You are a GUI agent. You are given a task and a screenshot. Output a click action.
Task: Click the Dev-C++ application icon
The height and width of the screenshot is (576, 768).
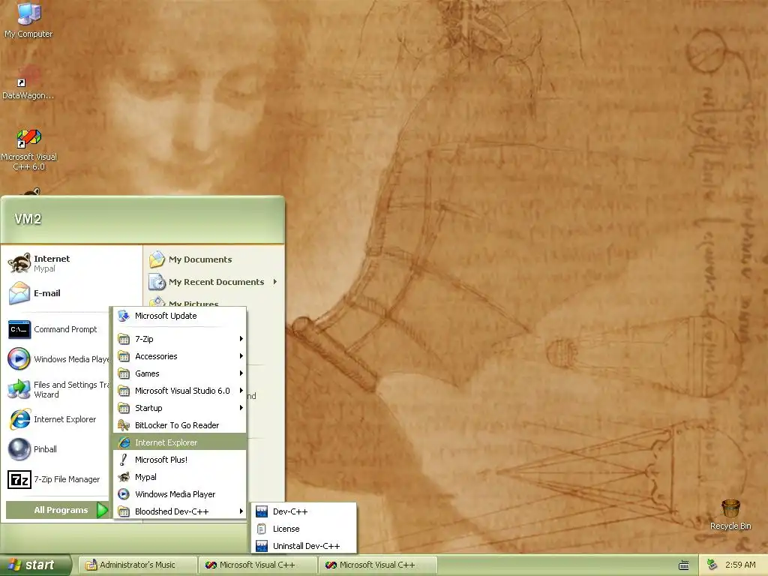click(262, 511)
